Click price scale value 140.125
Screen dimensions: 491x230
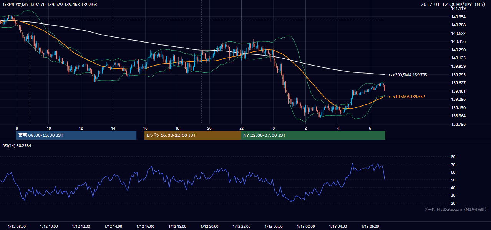click(x=459, y=58)
